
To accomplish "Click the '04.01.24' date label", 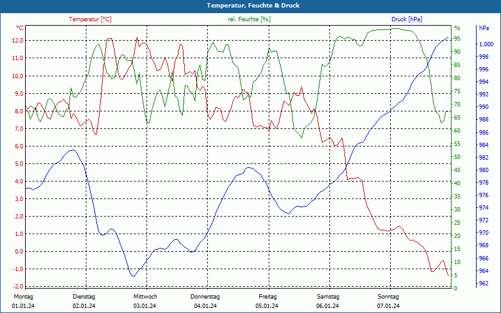I will point(205,306).
